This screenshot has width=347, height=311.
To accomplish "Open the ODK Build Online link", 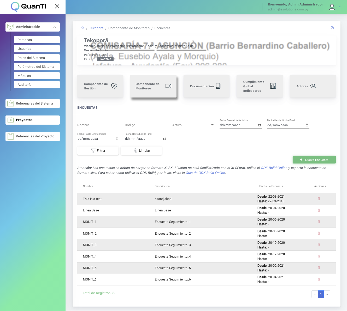I will point(274,168).
